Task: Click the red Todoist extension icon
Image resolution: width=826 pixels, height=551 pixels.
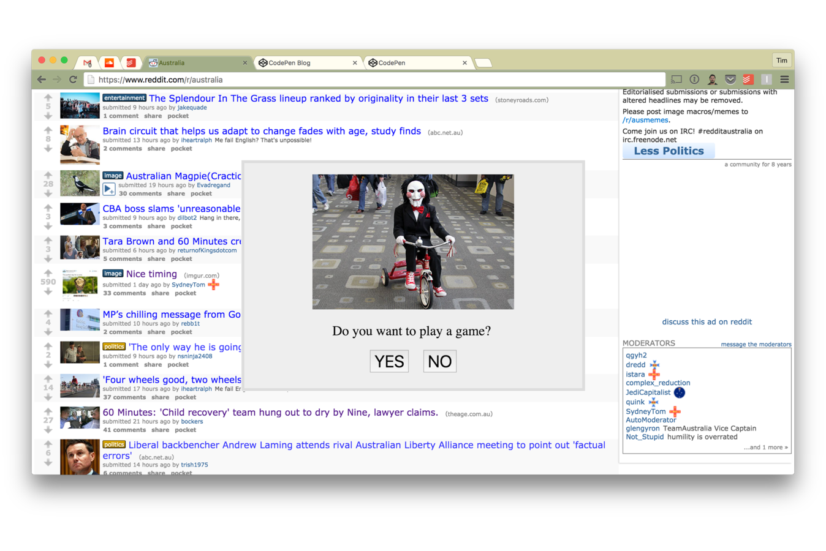Action: pyautogui.click(x=748, y=80)
